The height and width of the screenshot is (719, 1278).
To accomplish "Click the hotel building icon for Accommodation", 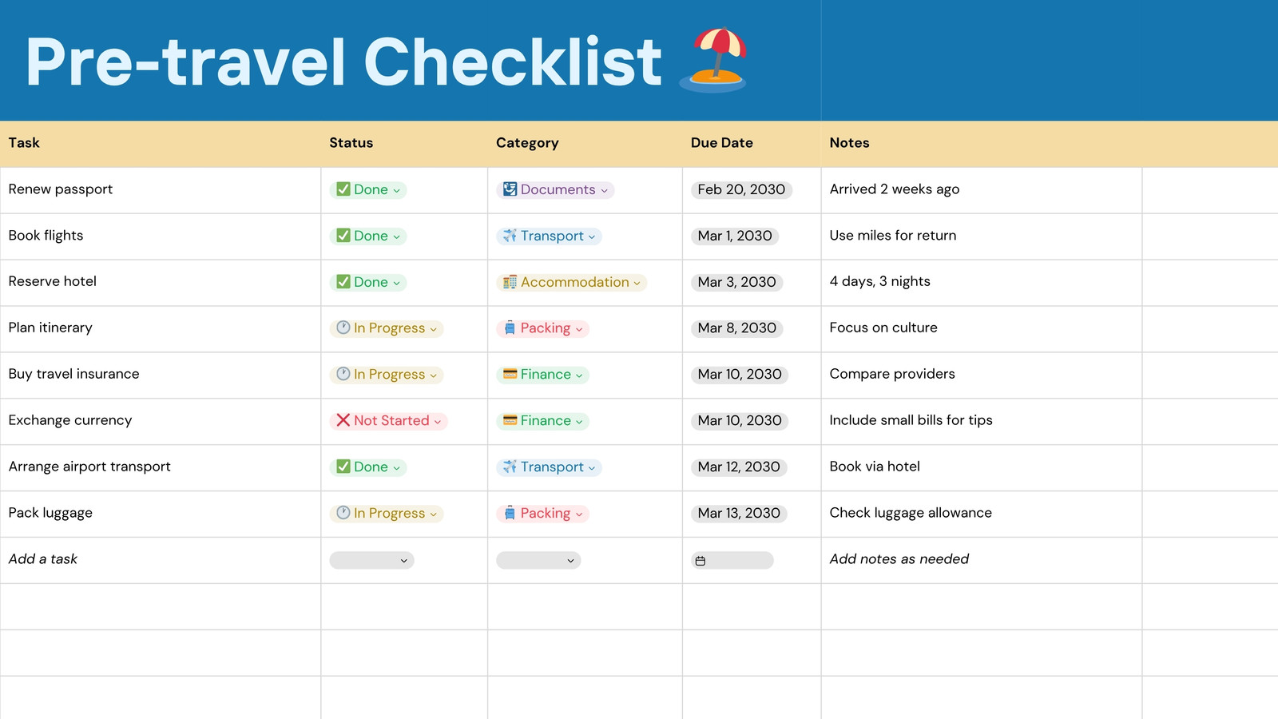I will (x=510, y=282).
